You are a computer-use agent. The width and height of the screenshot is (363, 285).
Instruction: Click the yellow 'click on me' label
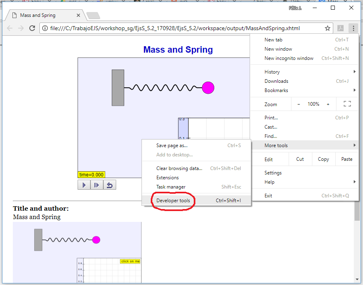click(x=130, y=261)
